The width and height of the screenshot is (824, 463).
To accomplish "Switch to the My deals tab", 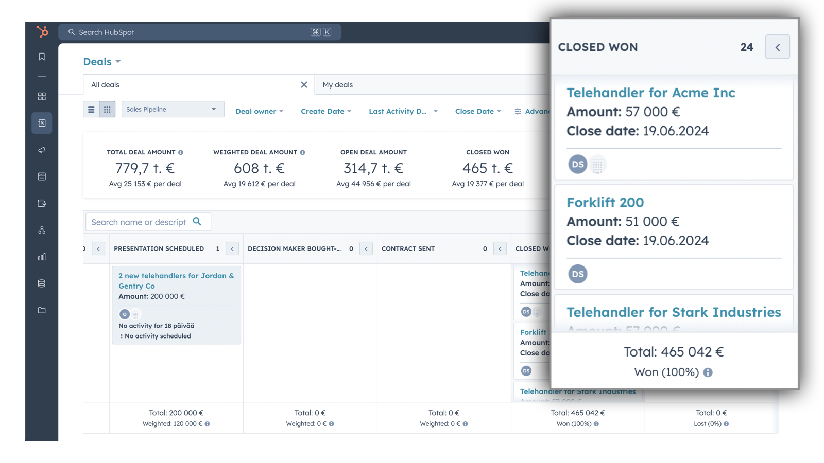I will pos(337,84).
